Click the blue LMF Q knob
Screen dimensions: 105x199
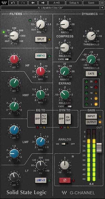click(x=14, y=153)
